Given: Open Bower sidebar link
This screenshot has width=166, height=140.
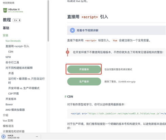Looking at the screenshot, I should pos(9,104).
